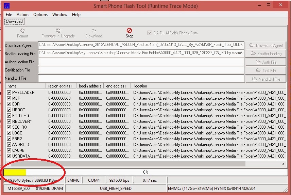Uncheck the EBR2 partition checkbox
291x195 pixels.
point(9,139)
